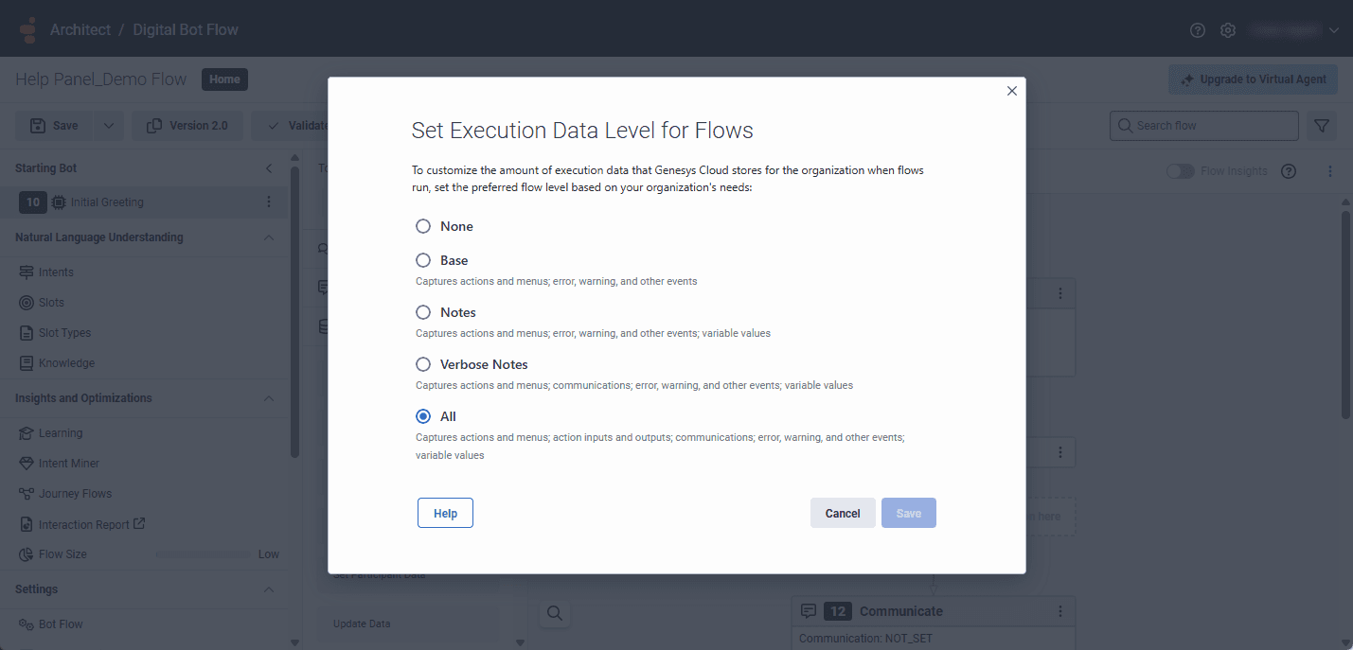The image size is (1353, 650).
Task: Click the Help button in the dialog
Action: [x=445, y=513]
